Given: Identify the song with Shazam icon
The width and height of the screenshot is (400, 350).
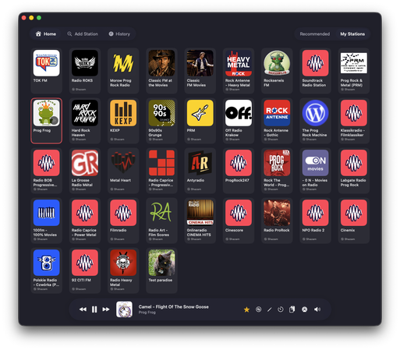Looking at the screenshot, I should coord(258,309).
